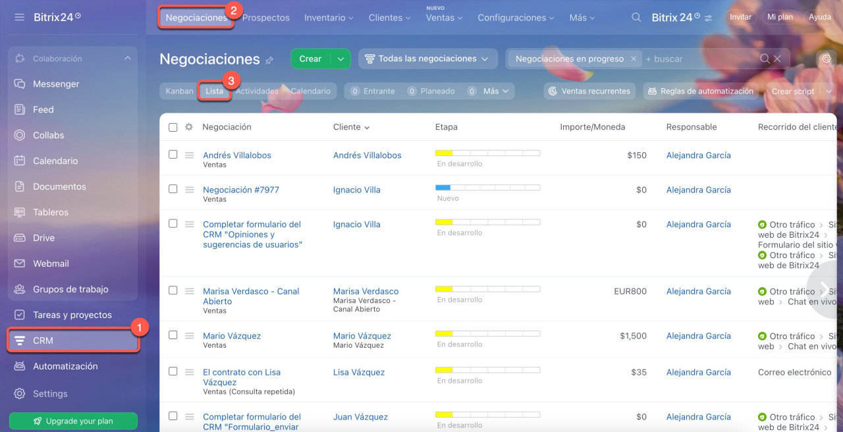Check the Mario Vázquez row checkbox
Image resolution: width=843 pixels, height=432 pixels.
(173, 335)
